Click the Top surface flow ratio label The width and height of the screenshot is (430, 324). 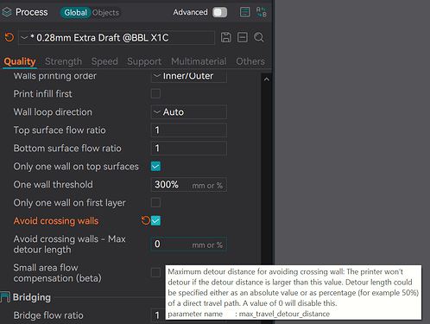point(60,130)
